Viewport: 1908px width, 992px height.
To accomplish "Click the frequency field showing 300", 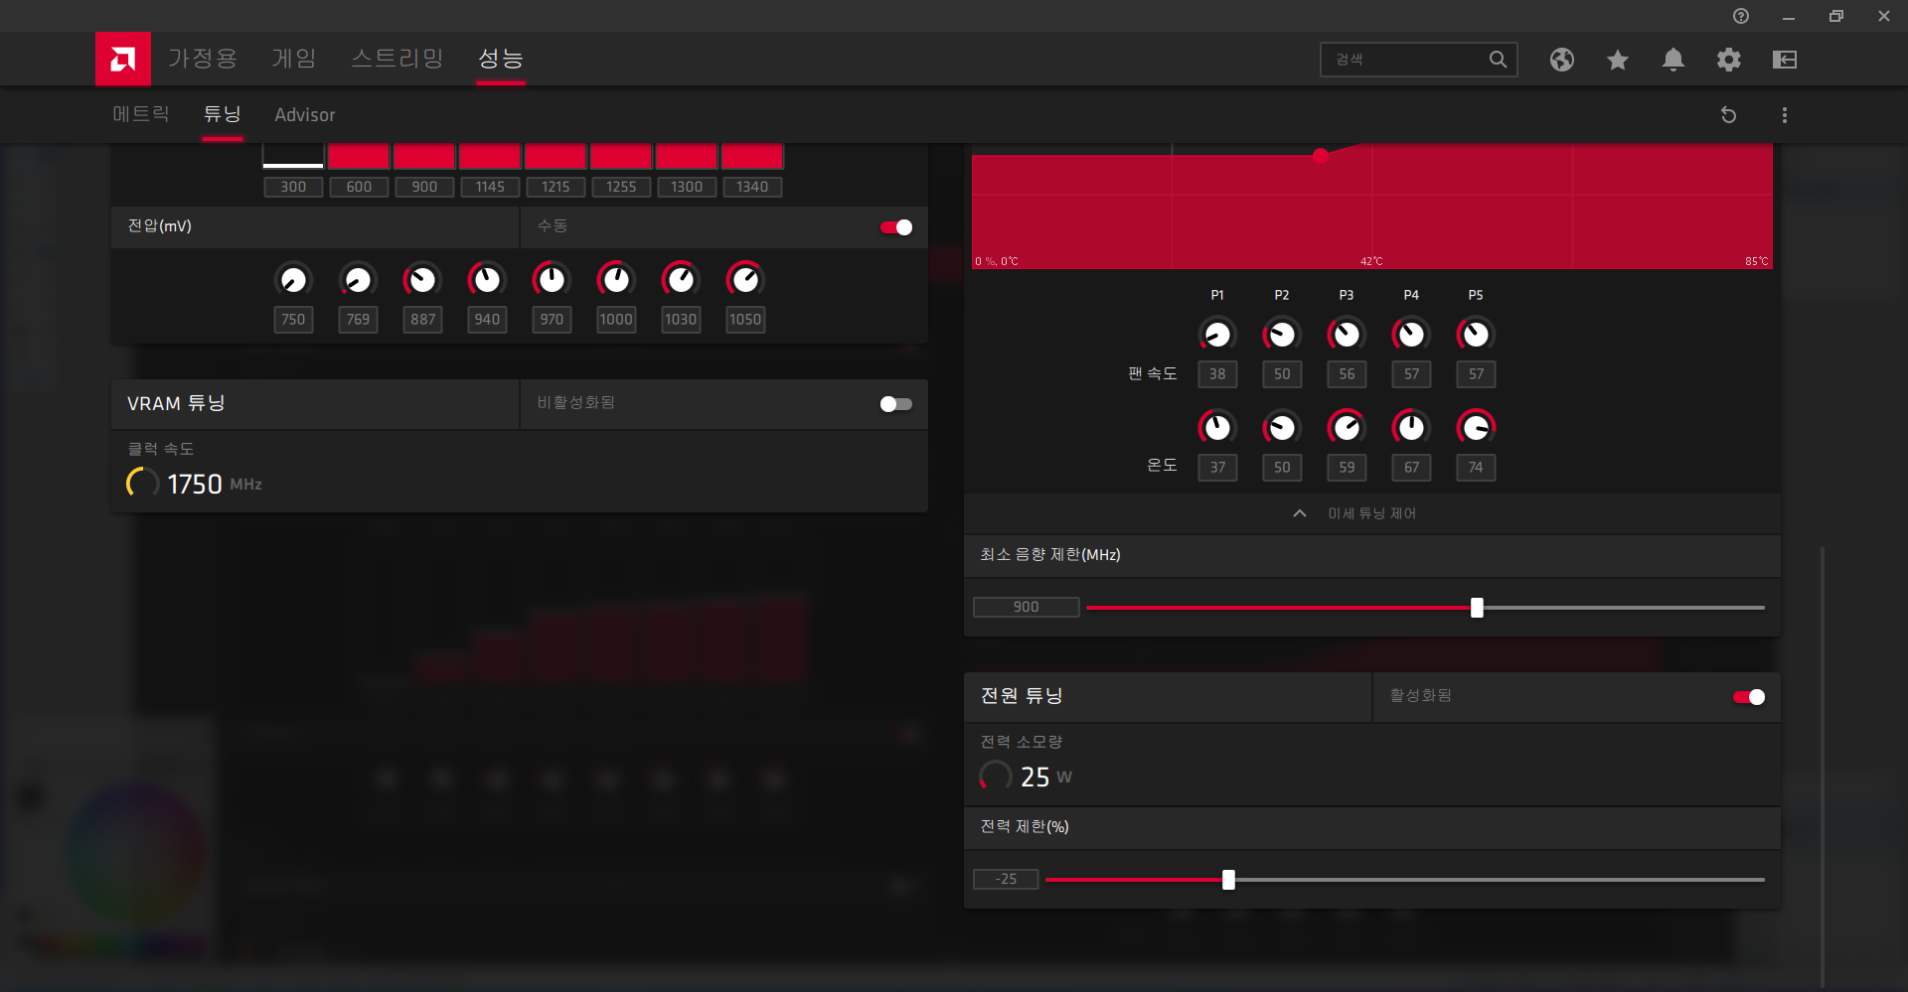I will tap(293, 187).
